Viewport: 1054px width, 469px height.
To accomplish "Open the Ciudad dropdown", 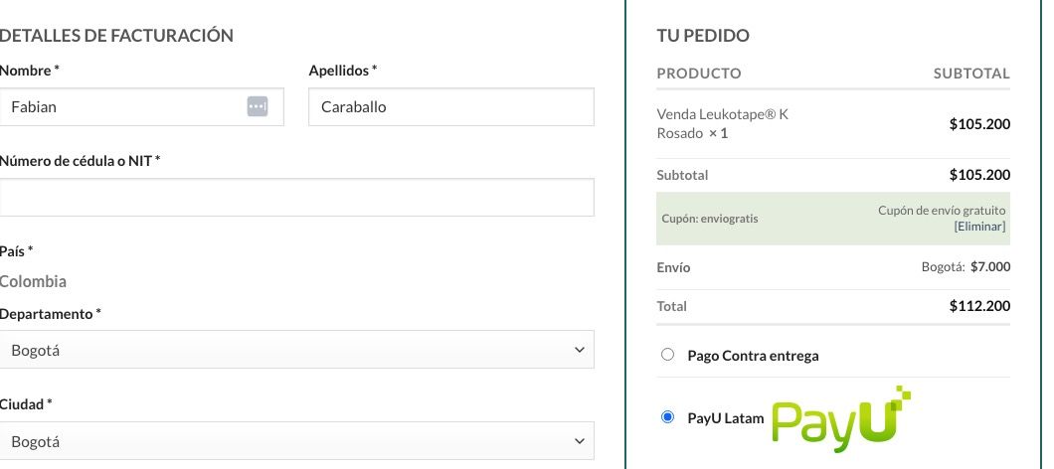I will click(x=296, y=441).
